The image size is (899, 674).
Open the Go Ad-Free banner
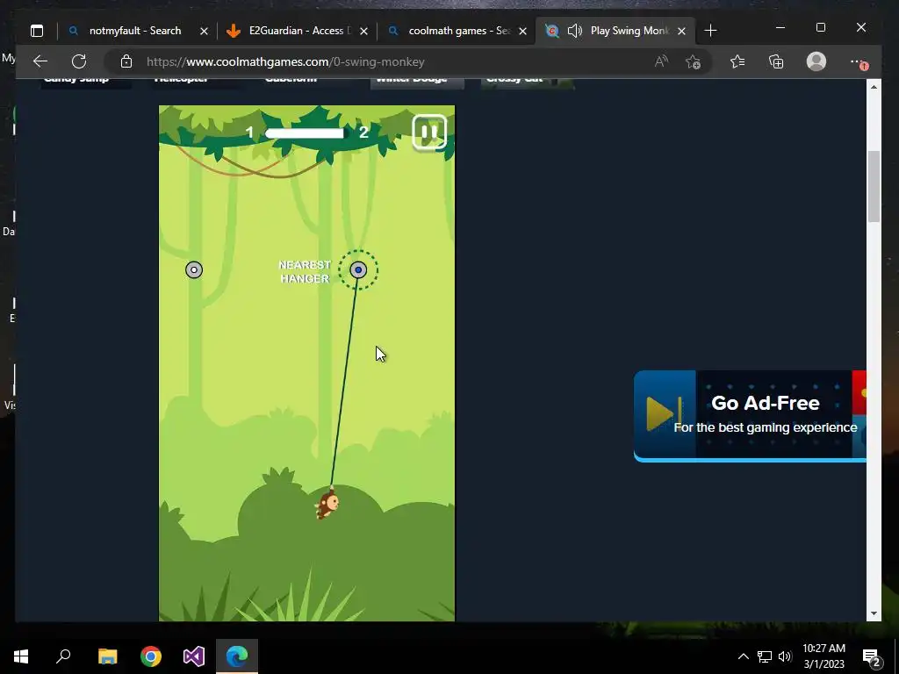tap(750, 415)
